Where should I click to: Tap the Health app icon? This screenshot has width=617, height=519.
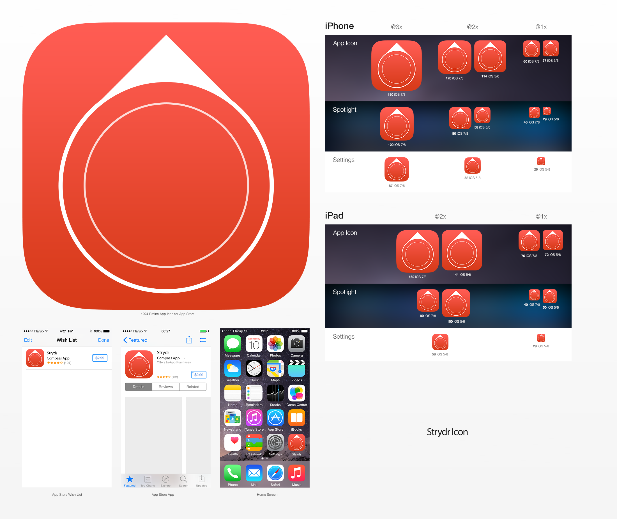(x=232, y=442)
